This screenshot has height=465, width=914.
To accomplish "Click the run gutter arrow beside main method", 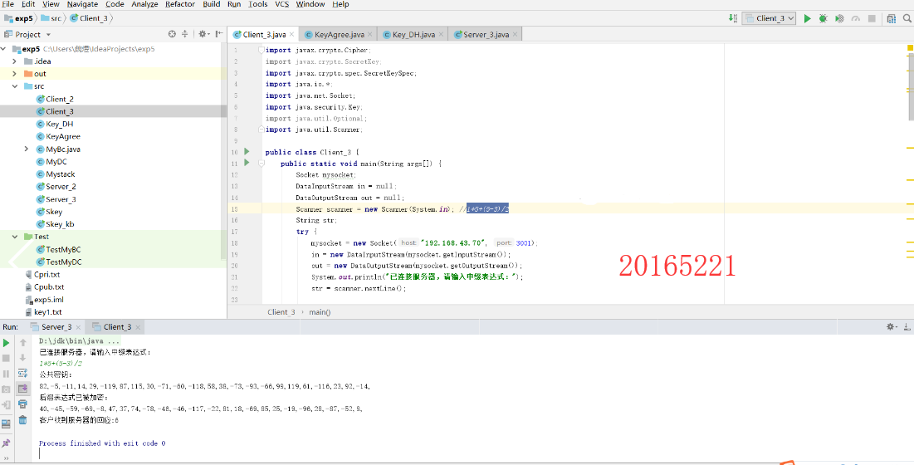I will (247, 163).
